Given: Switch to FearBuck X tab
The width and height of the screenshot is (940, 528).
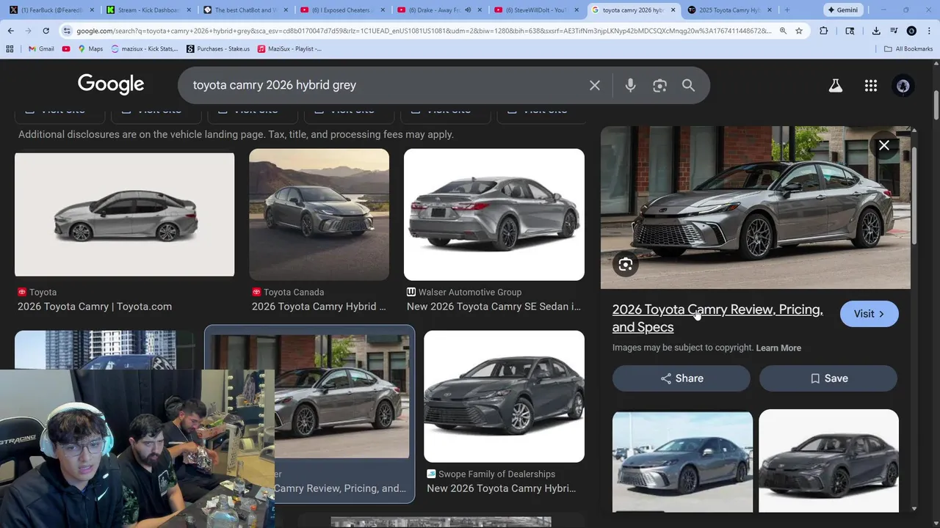Looking at the screenshot, I should (50, 10).
